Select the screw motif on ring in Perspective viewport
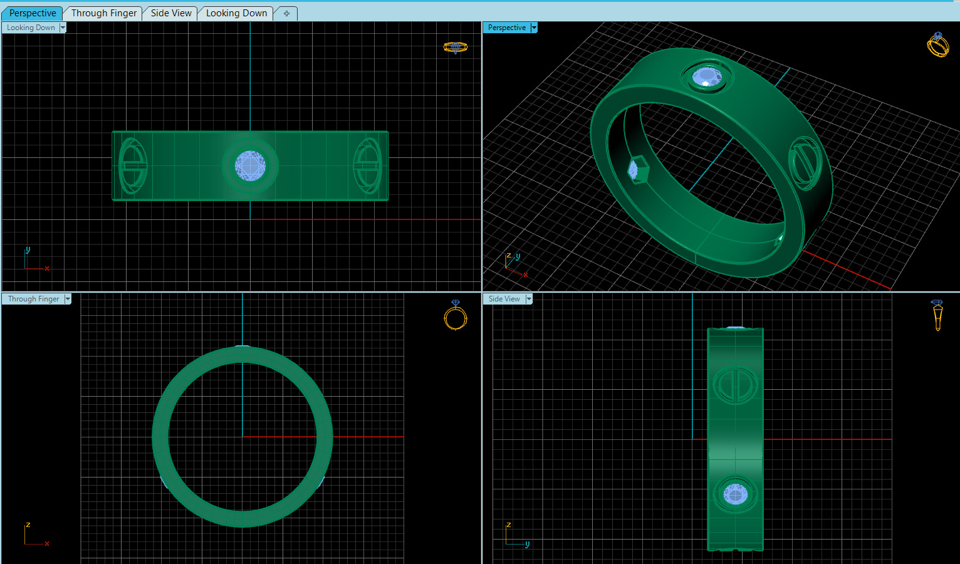 (x=805, y=163)
